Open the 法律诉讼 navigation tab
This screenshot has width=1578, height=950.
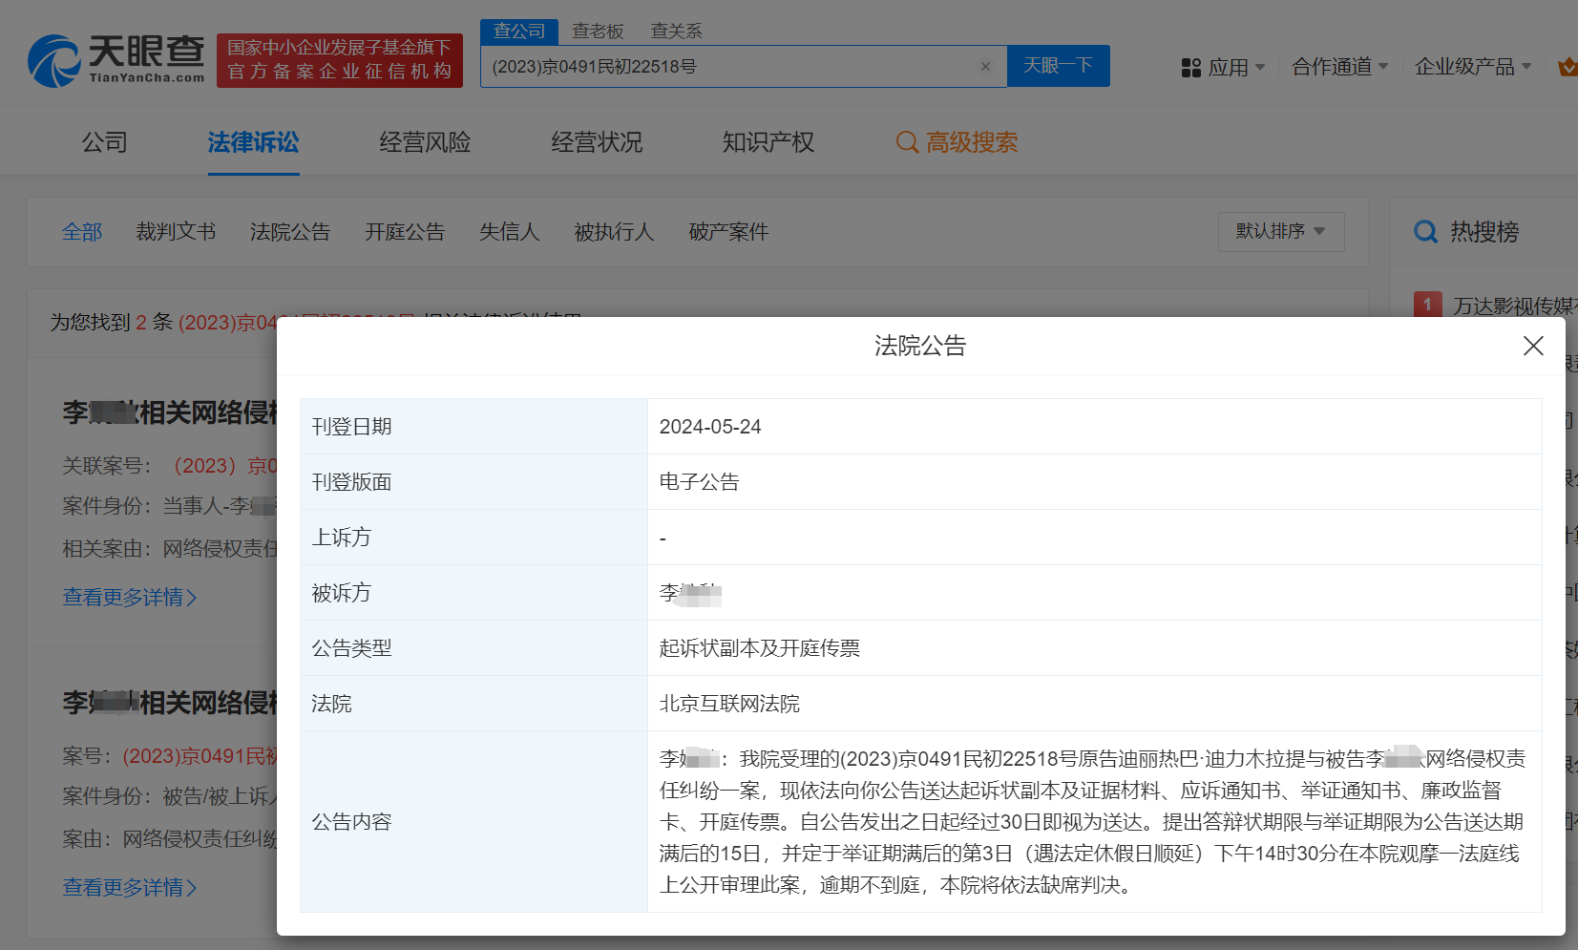click(253, 142)
